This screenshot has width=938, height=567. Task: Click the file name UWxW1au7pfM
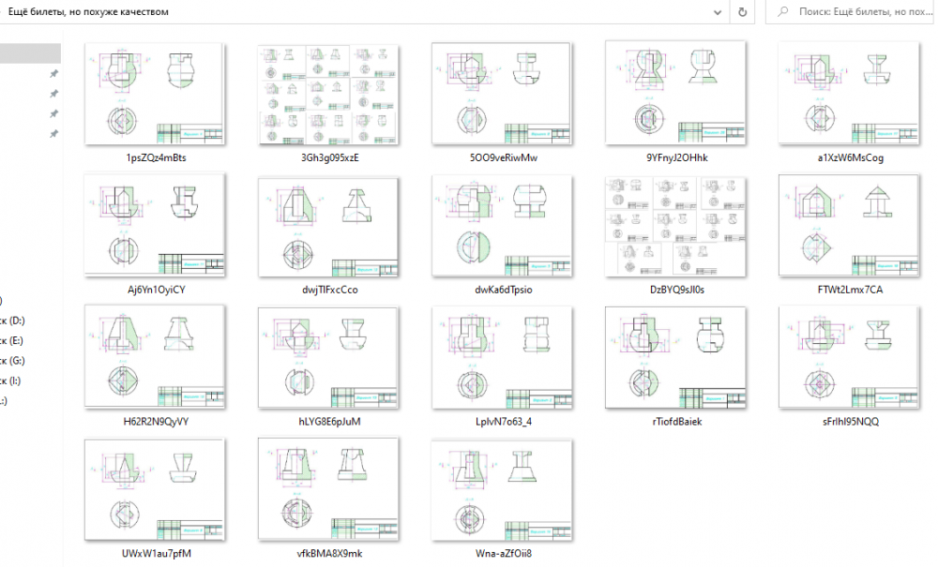click(x=156, y=554)
